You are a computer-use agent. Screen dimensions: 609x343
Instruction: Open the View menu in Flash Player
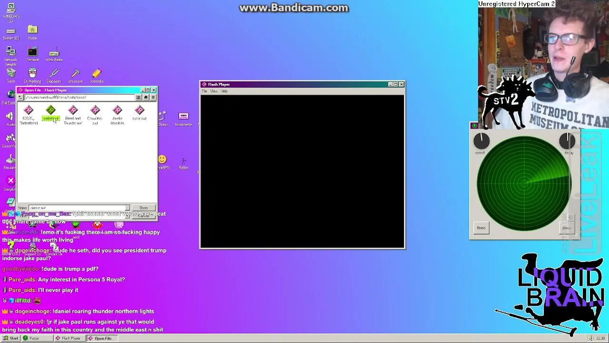coord(214,91)
